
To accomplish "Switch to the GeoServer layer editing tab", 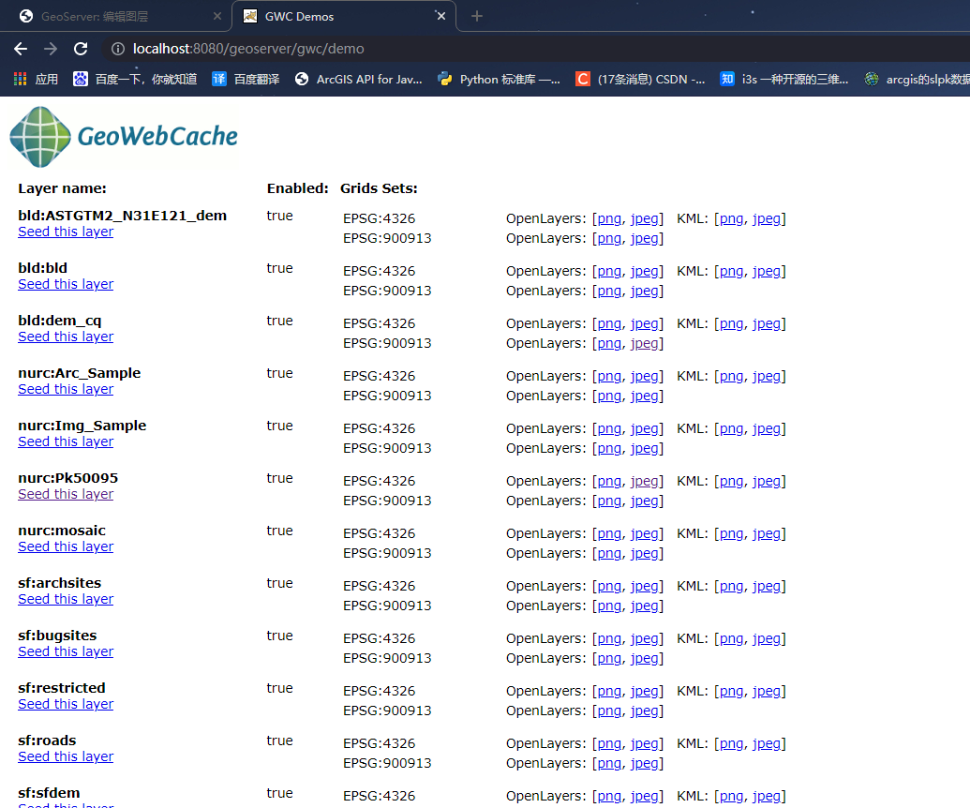I will point(95,17).
